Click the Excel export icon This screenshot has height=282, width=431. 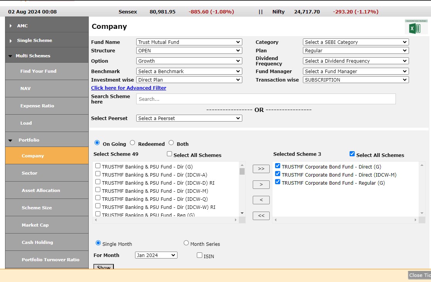tap(416, 27)
